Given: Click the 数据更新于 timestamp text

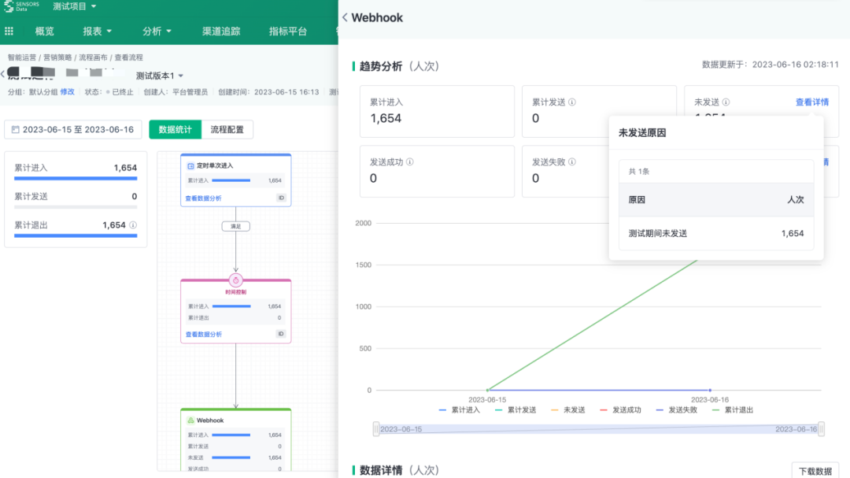Looking at the screenshot, I should 771,65.
